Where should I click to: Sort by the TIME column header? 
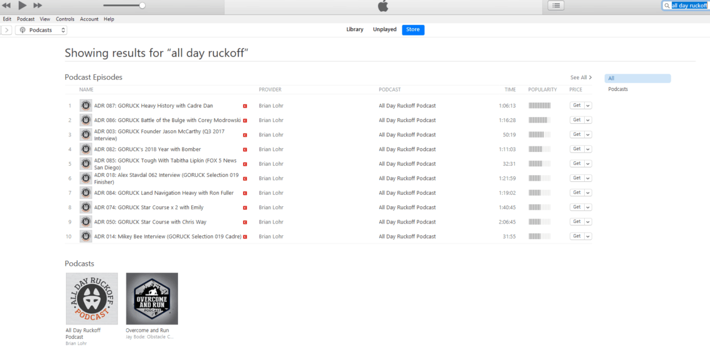point(510,90)
